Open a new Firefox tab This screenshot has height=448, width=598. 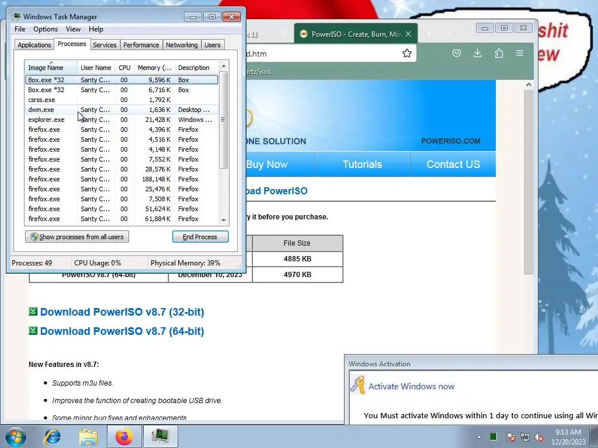(429, 34)
